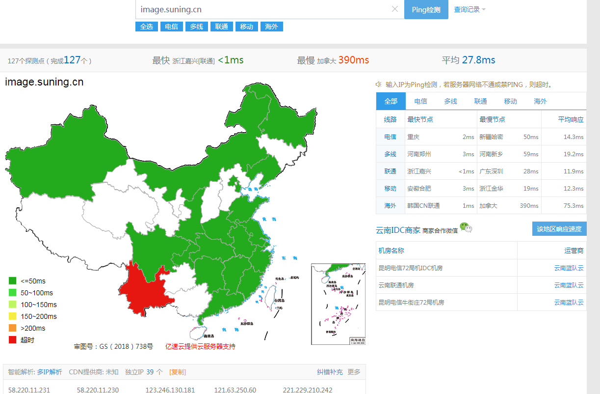The width and height of the screenshot is (600, 394).
Task: Click the speaker notice icon
Action: [x=379, y=84]
